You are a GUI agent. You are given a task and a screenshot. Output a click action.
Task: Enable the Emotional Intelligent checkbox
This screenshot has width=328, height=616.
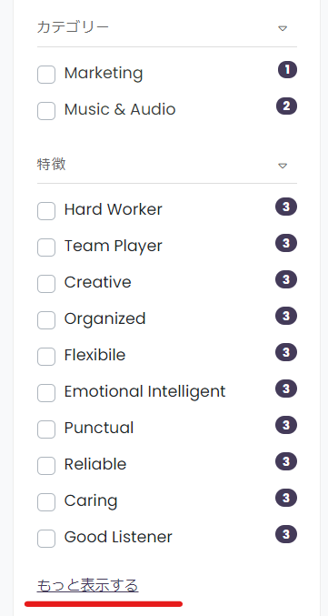point(46,393)
